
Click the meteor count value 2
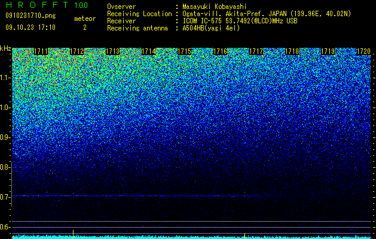pyautogui.click(x=85, y=27)
